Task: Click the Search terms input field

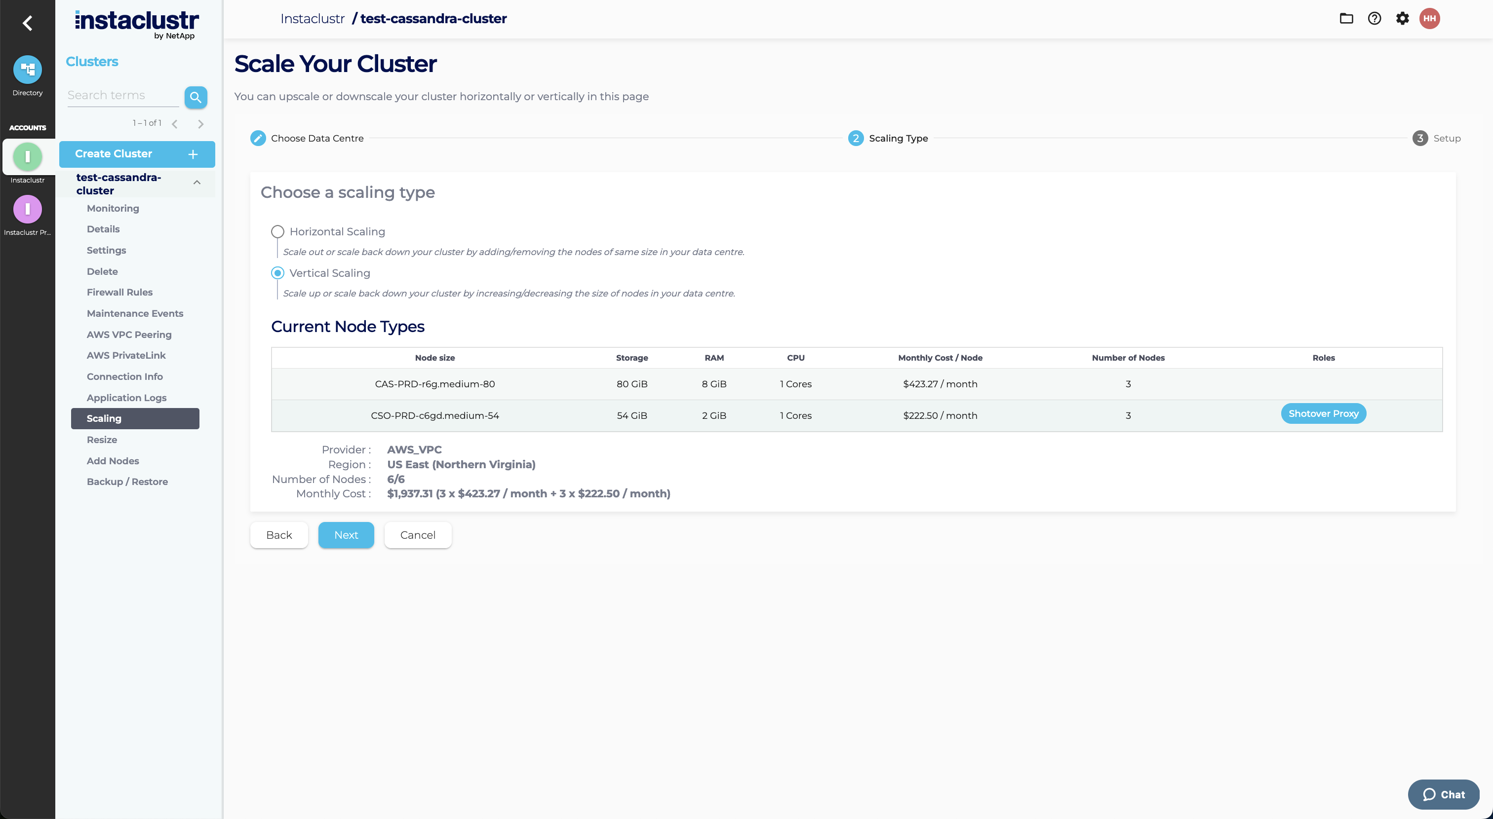Action: click(123, 96)
